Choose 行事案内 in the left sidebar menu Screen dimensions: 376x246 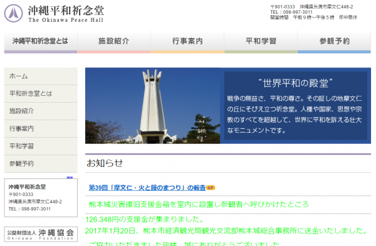click(x=41, y=128)
